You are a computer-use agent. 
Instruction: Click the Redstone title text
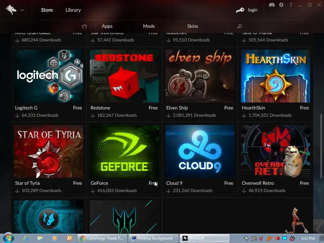pyautogui.click(x=100, y=108)
